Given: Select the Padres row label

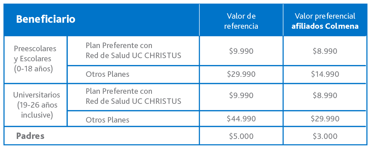Looking at the screenshot, I should pyautogui.click(x=30, y=136).
